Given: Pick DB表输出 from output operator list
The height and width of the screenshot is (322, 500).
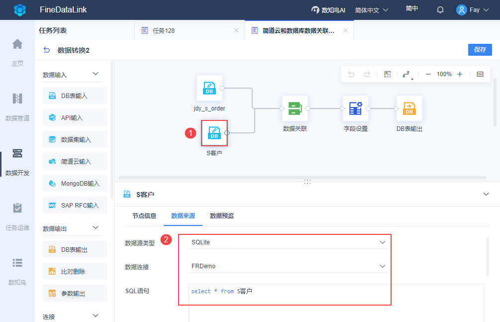Looking at the screenshot, I should (75, 249).
